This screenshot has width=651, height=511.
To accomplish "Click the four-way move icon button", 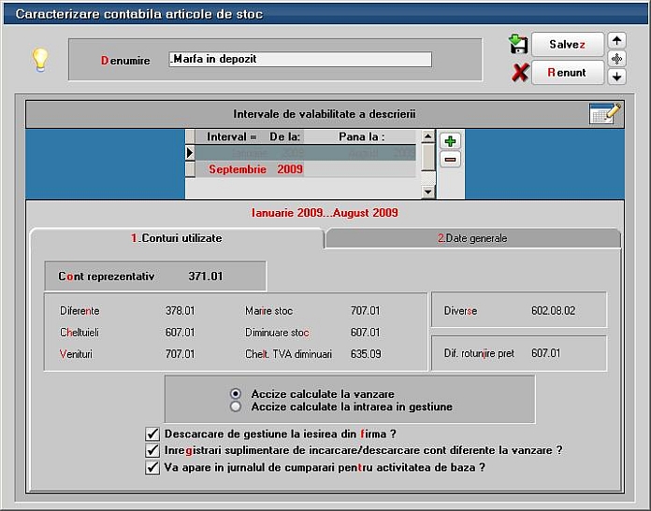I will [616, 59].
